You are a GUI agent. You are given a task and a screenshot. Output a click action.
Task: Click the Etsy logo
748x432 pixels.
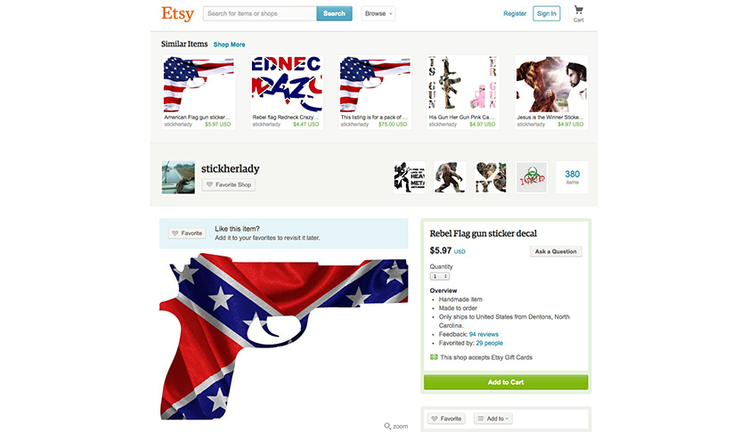(x=177, y=13)
